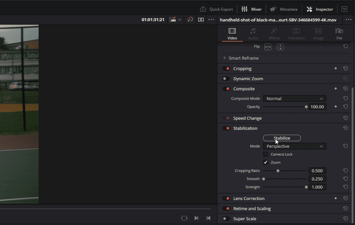Open the stabilization Mode dropdown

294,146
